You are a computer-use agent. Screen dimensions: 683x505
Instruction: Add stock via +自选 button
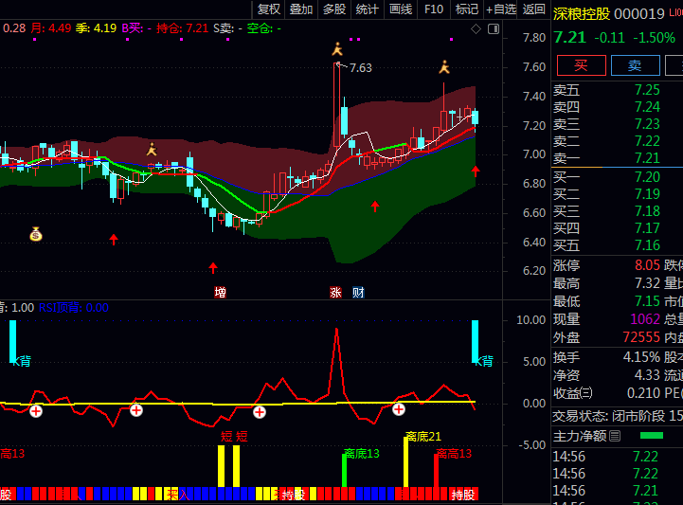(x=500, y=9)
